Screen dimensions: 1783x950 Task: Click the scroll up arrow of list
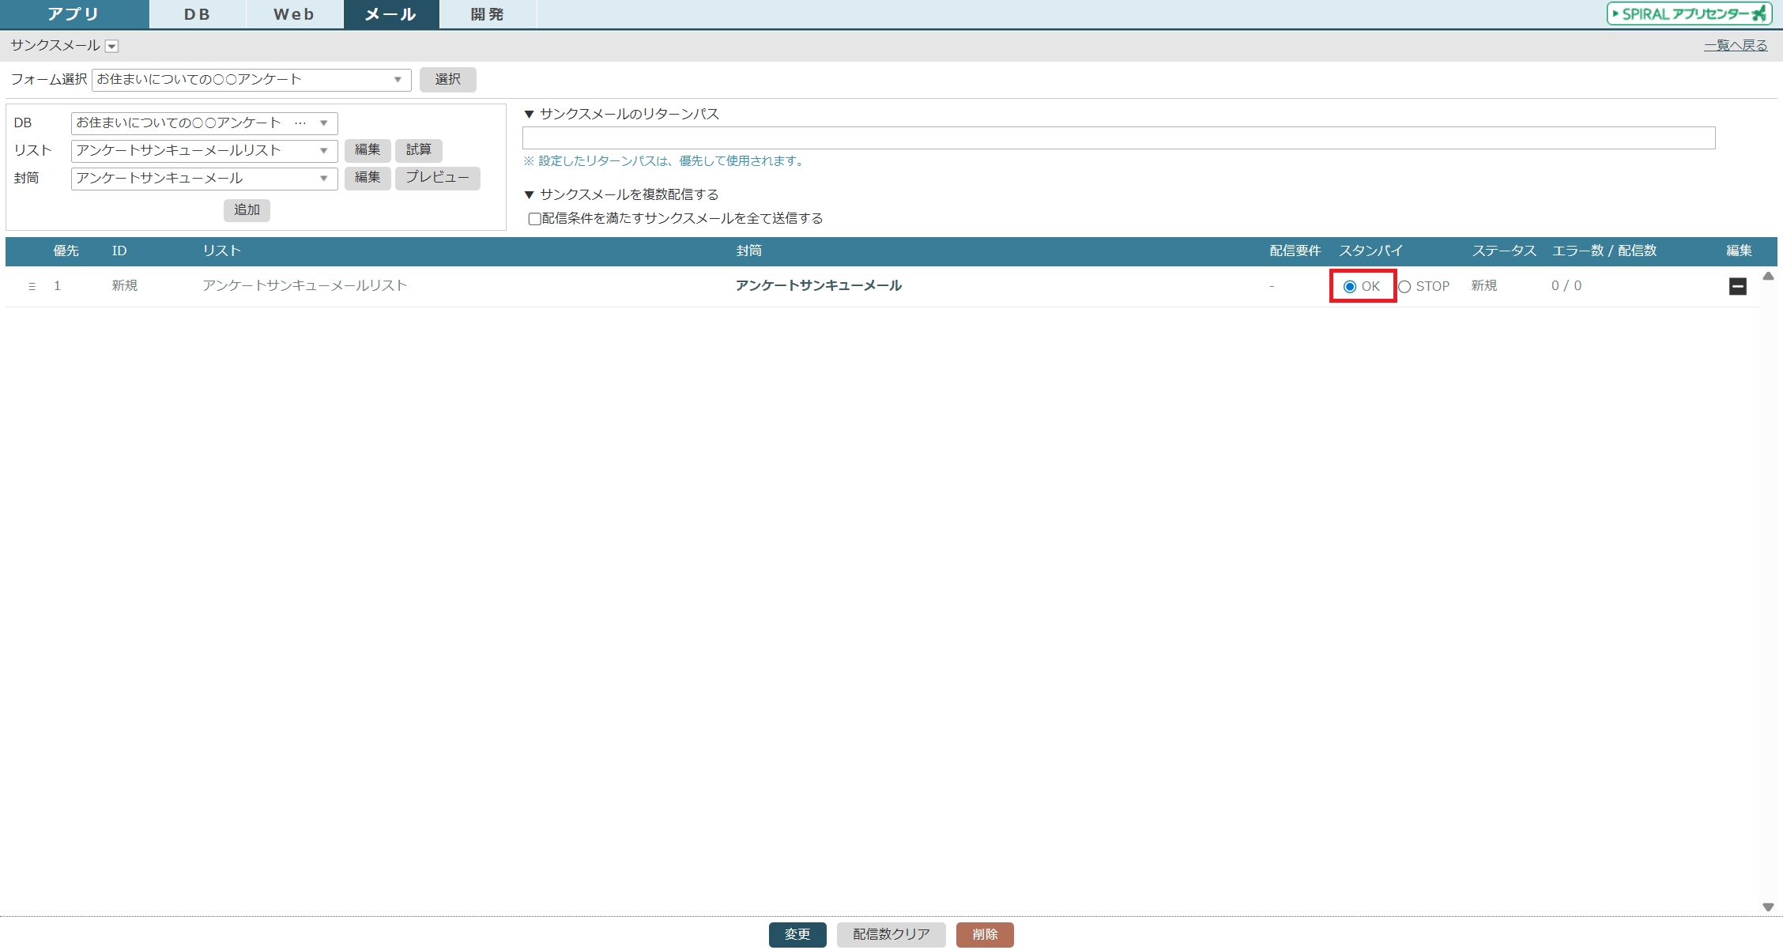click(1768, 276)
